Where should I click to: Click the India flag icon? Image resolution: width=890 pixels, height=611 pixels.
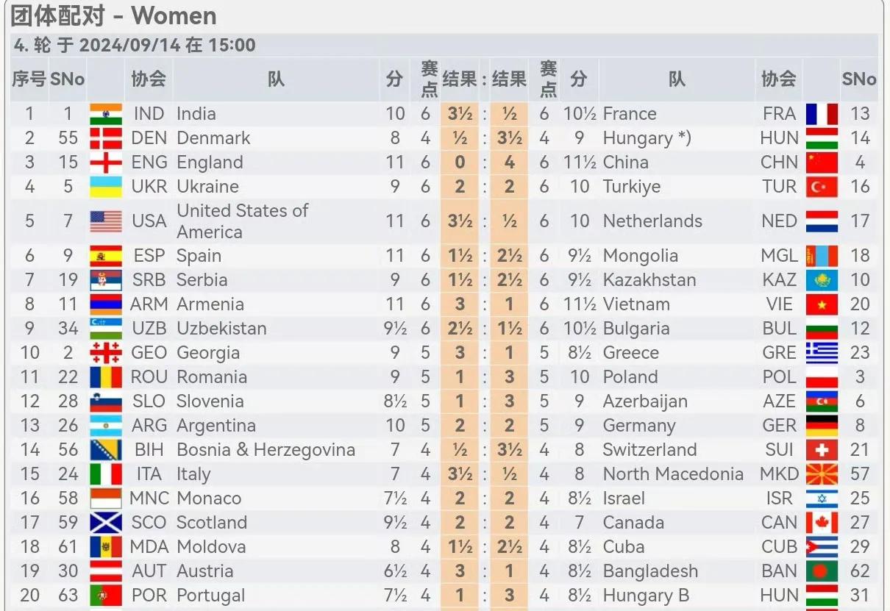106,114
